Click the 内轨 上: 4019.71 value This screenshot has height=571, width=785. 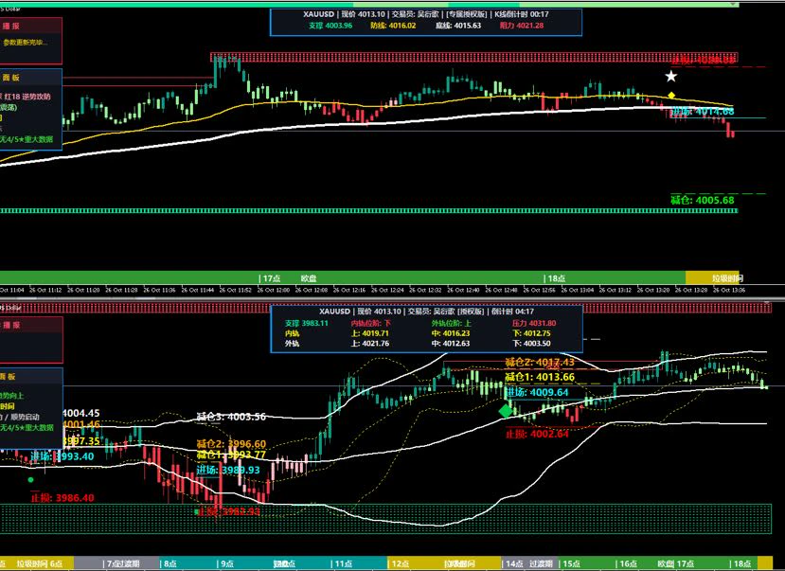point(370,333)
